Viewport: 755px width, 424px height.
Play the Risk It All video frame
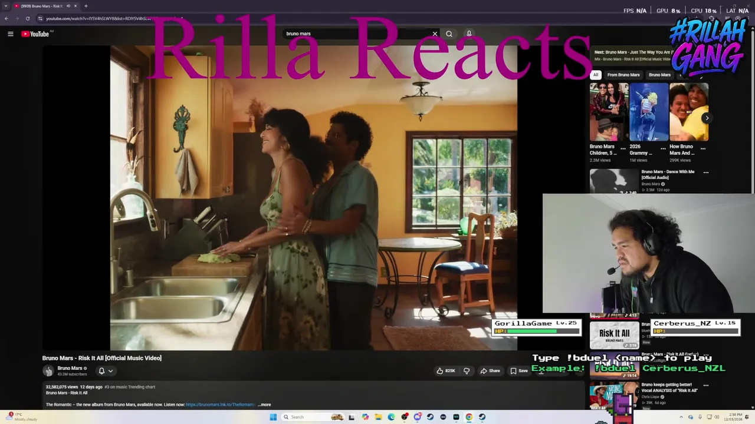[x=313, y=198]
